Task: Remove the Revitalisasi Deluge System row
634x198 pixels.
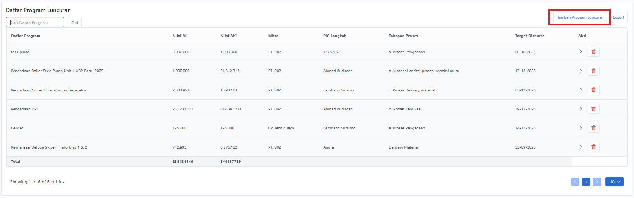Action: tap(593, 147)
